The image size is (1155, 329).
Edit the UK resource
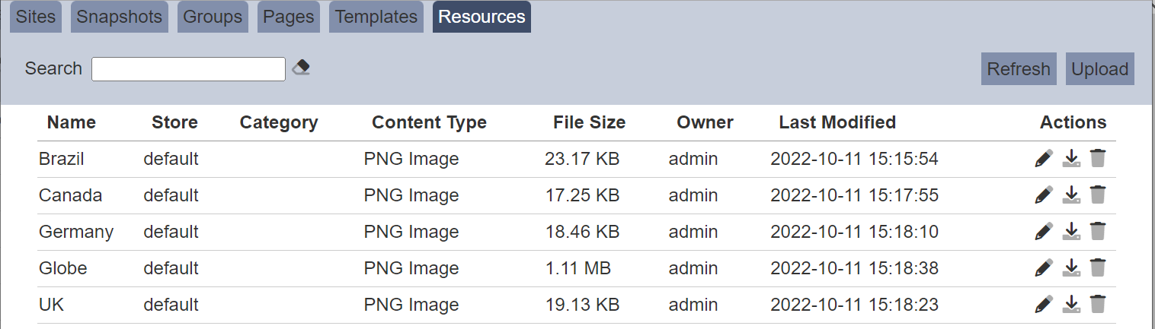1044,305
